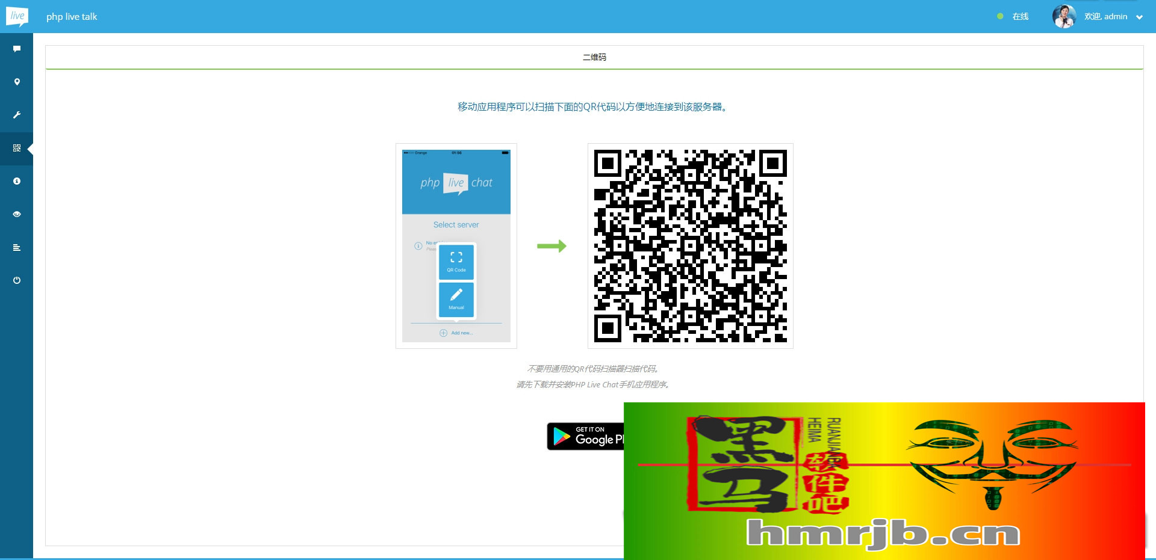
Task: Click the QR Code button in phone mockup
Action: tap(456, 262)
